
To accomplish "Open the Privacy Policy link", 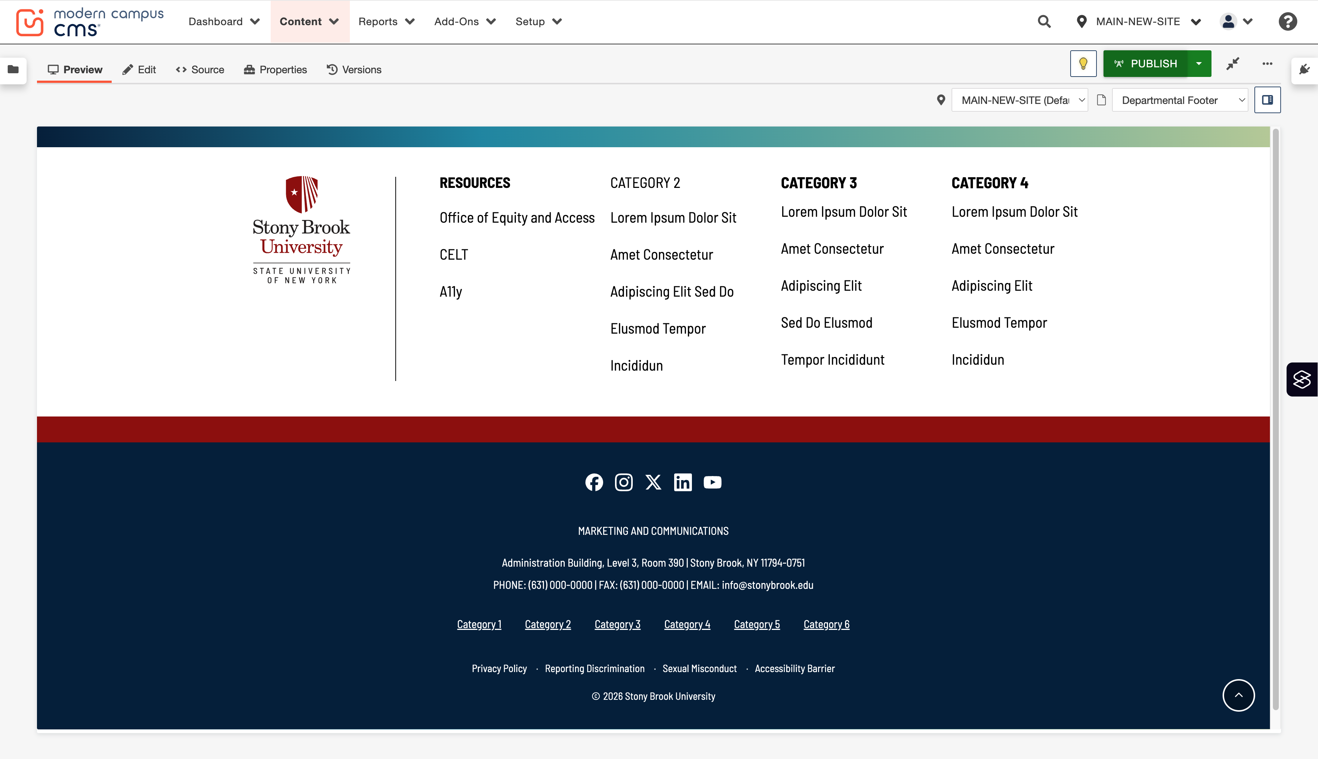I will (499, 668).
